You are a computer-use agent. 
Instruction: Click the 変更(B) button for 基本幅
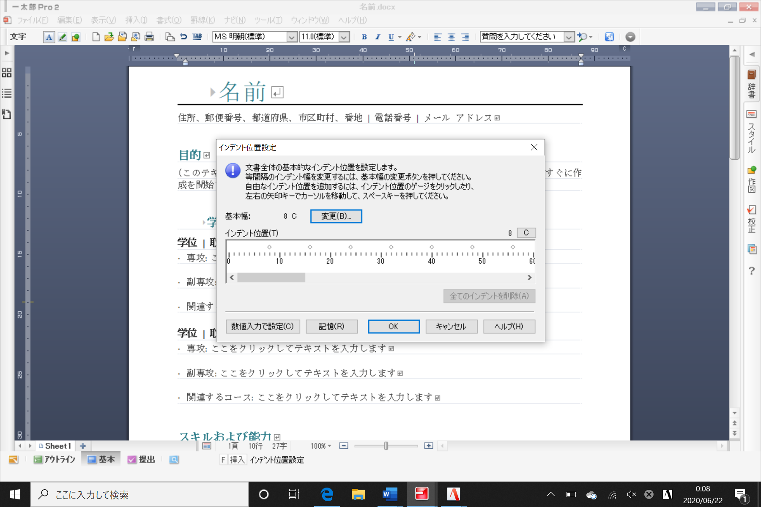[336, 216]
